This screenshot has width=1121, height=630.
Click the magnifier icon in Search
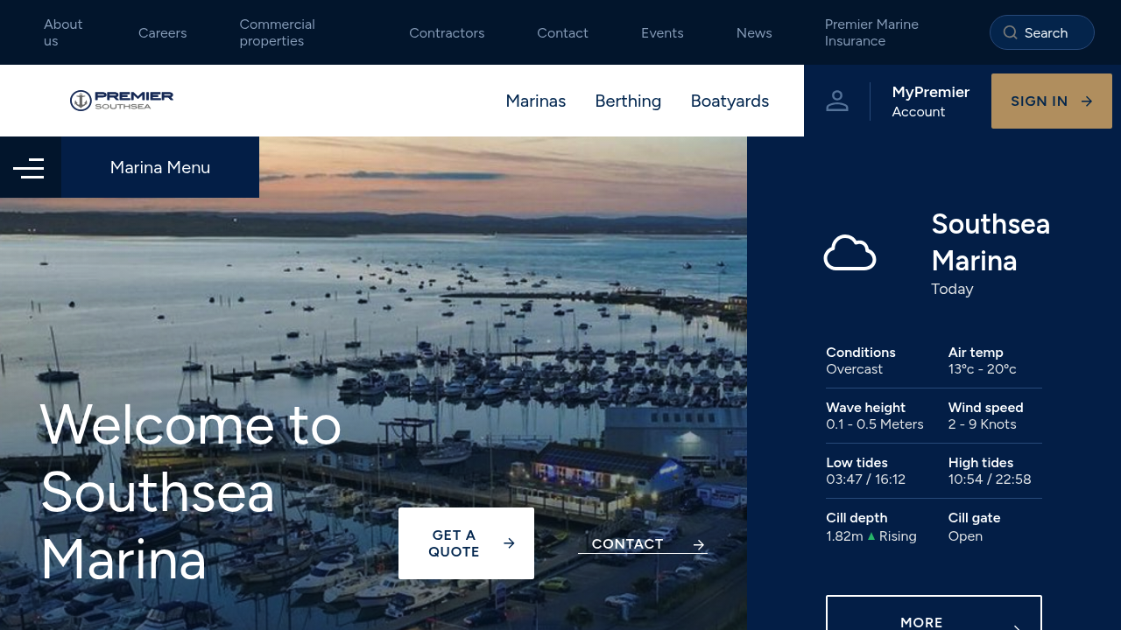click(1010, 32)
